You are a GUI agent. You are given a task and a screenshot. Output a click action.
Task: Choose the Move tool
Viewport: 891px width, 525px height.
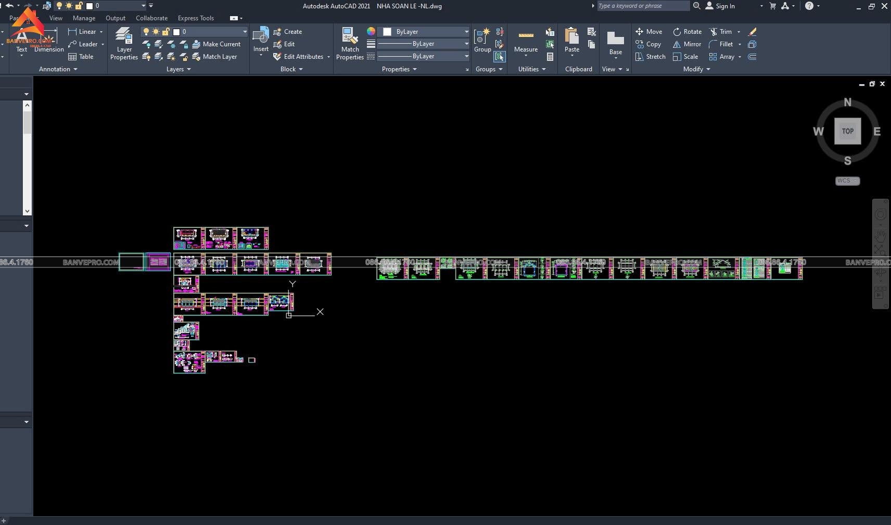point(648,32)
